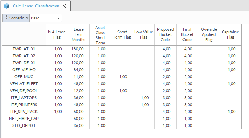Click VEH_DE_POOL Short Term Flag 1,00 cell

[122, 91]
